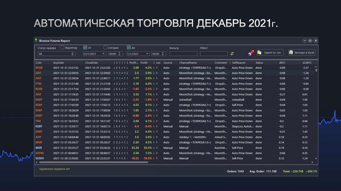Open the Статус ордера All dropdown
Screen dimensions: 341x191
coord(56,54)
